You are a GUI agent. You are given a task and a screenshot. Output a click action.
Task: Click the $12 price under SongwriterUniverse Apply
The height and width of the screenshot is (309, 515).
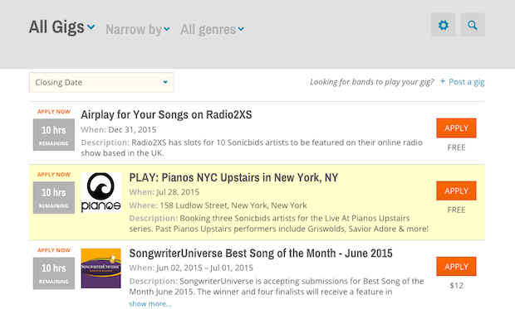point(456,286)
